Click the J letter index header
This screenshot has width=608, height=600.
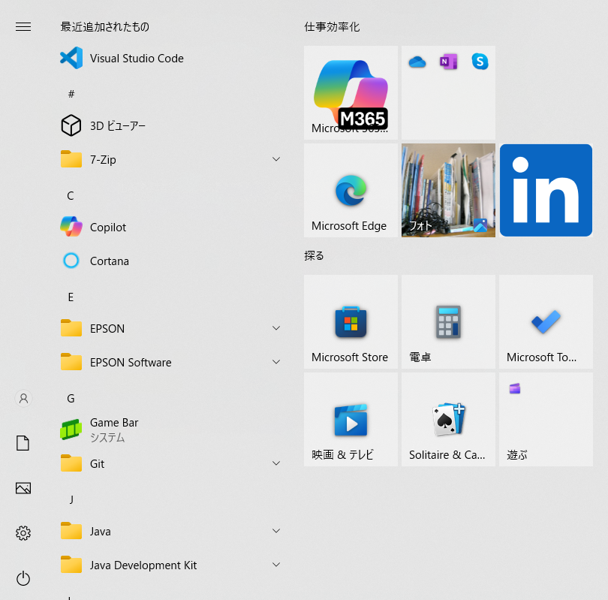pyautogui.click(x=71, y=500)
